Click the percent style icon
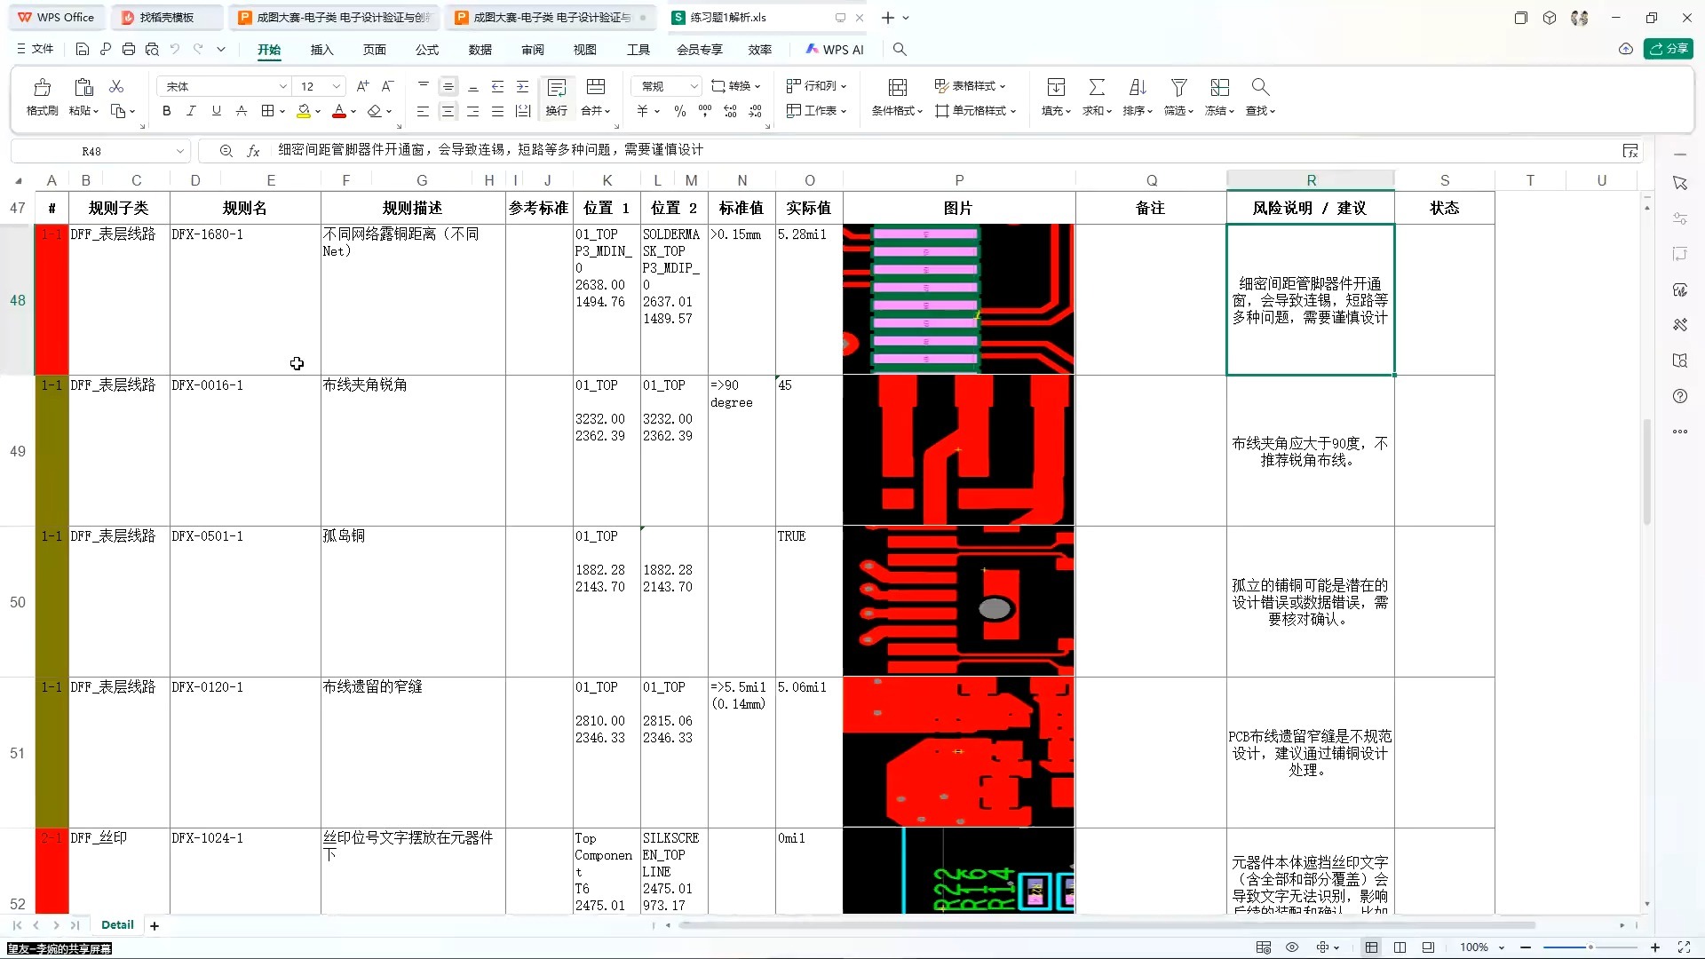Image resolution: width=1705 pixels, height=959 pixels. tap(679, 111)
